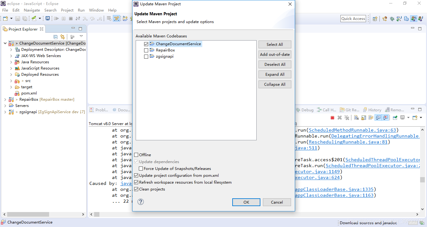Click the Suspend debug toolbar icon
The image size is (427, 227).
tap(63, 18)
